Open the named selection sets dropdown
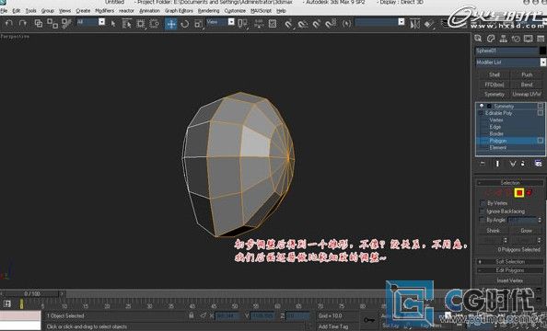The width and height of the screenshot is (547, 331). click(x=402, y=22)
